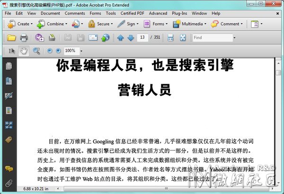Click the horizontal scrollbar thumb

click(x=166, y=189)
